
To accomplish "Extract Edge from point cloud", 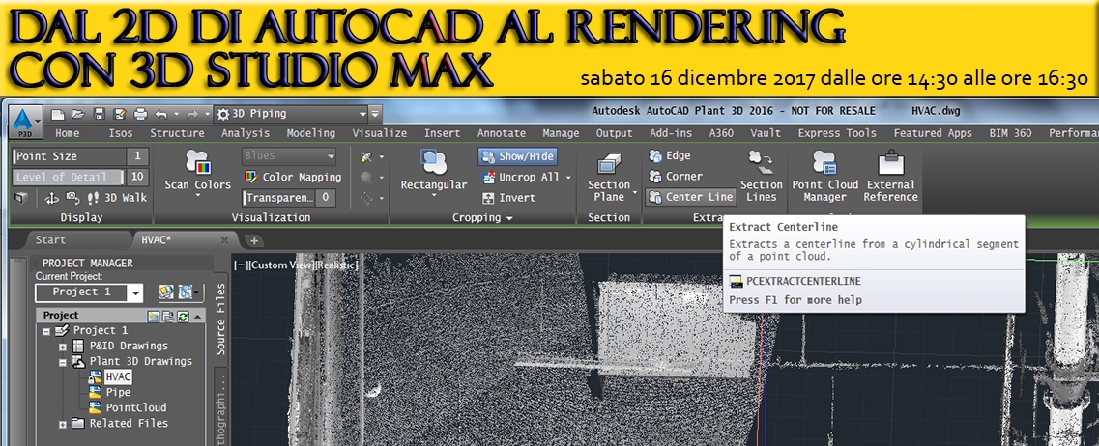I will [670, 155].
